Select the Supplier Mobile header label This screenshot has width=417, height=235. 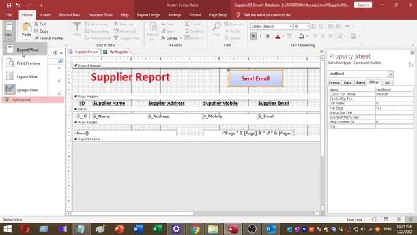[220, 103]
